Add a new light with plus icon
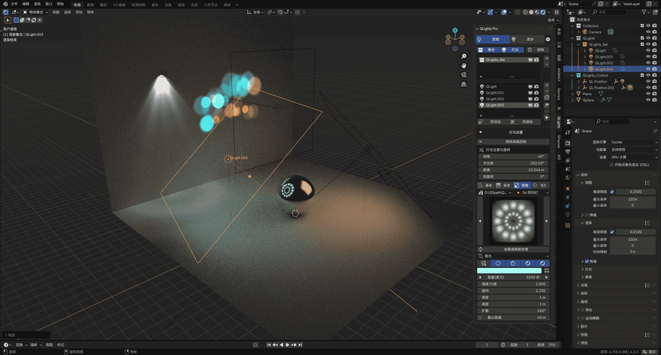This screenshot has width=661, height=355. coord(547,85)
